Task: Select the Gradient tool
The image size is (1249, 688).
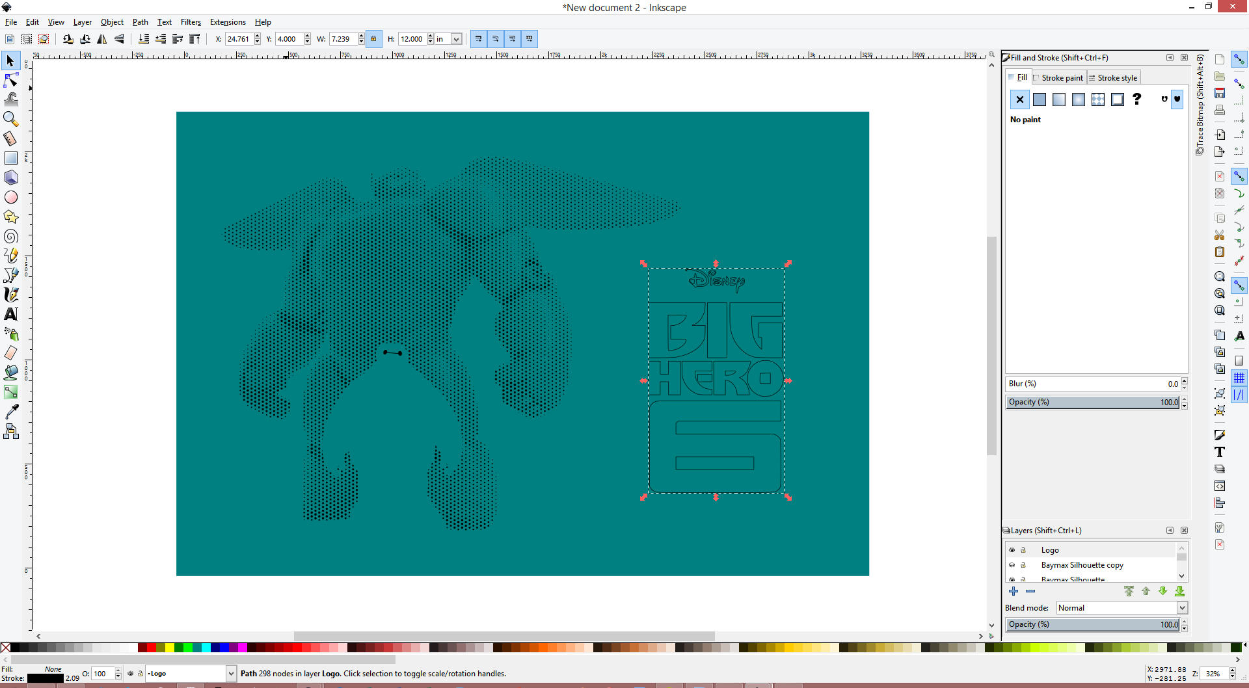Action: 11,392
